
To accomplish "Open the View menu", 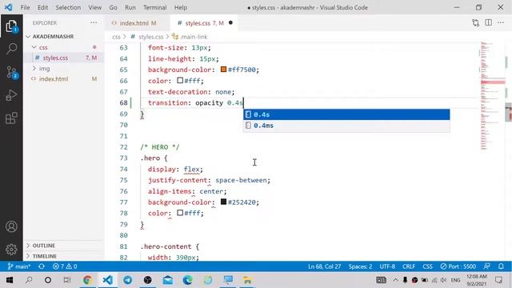I will pos(94,7).
